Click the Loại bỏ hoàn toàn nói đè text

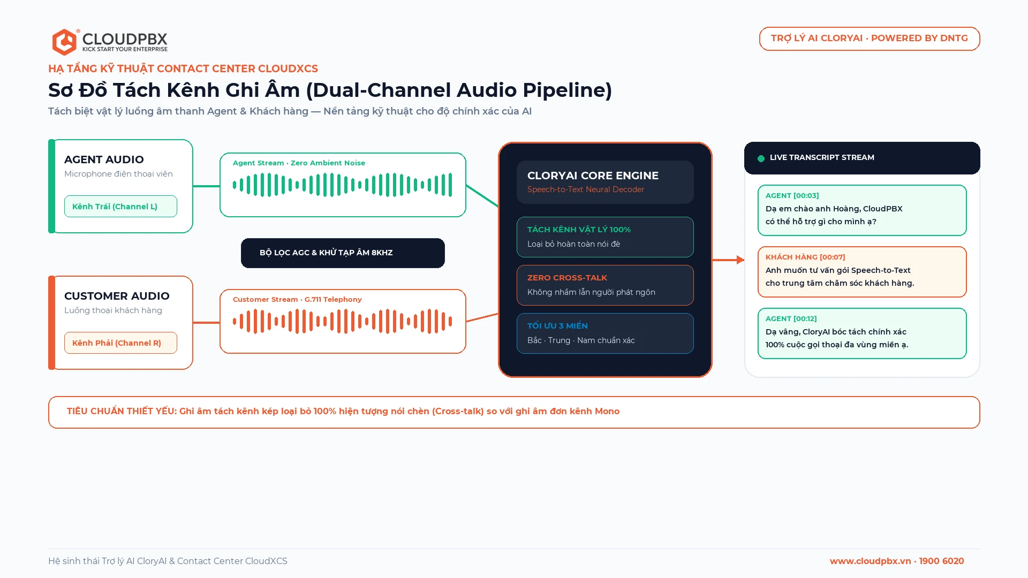point(573,244)
